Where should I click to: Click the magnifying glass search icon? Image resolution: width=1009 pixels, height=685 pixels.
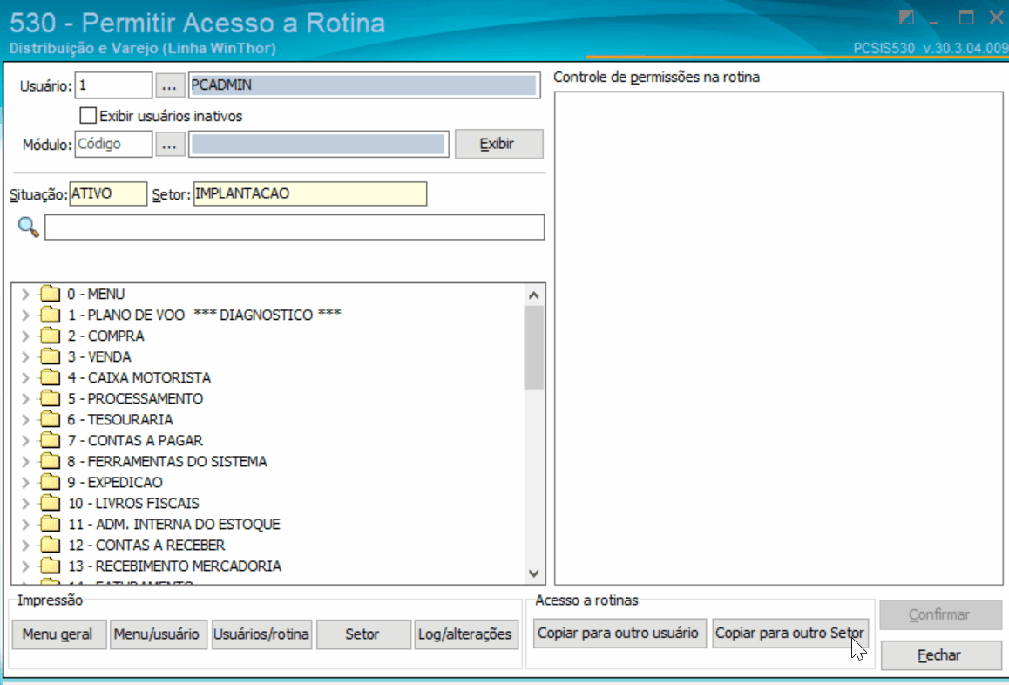pyautogui.click(x=28, y=227)
